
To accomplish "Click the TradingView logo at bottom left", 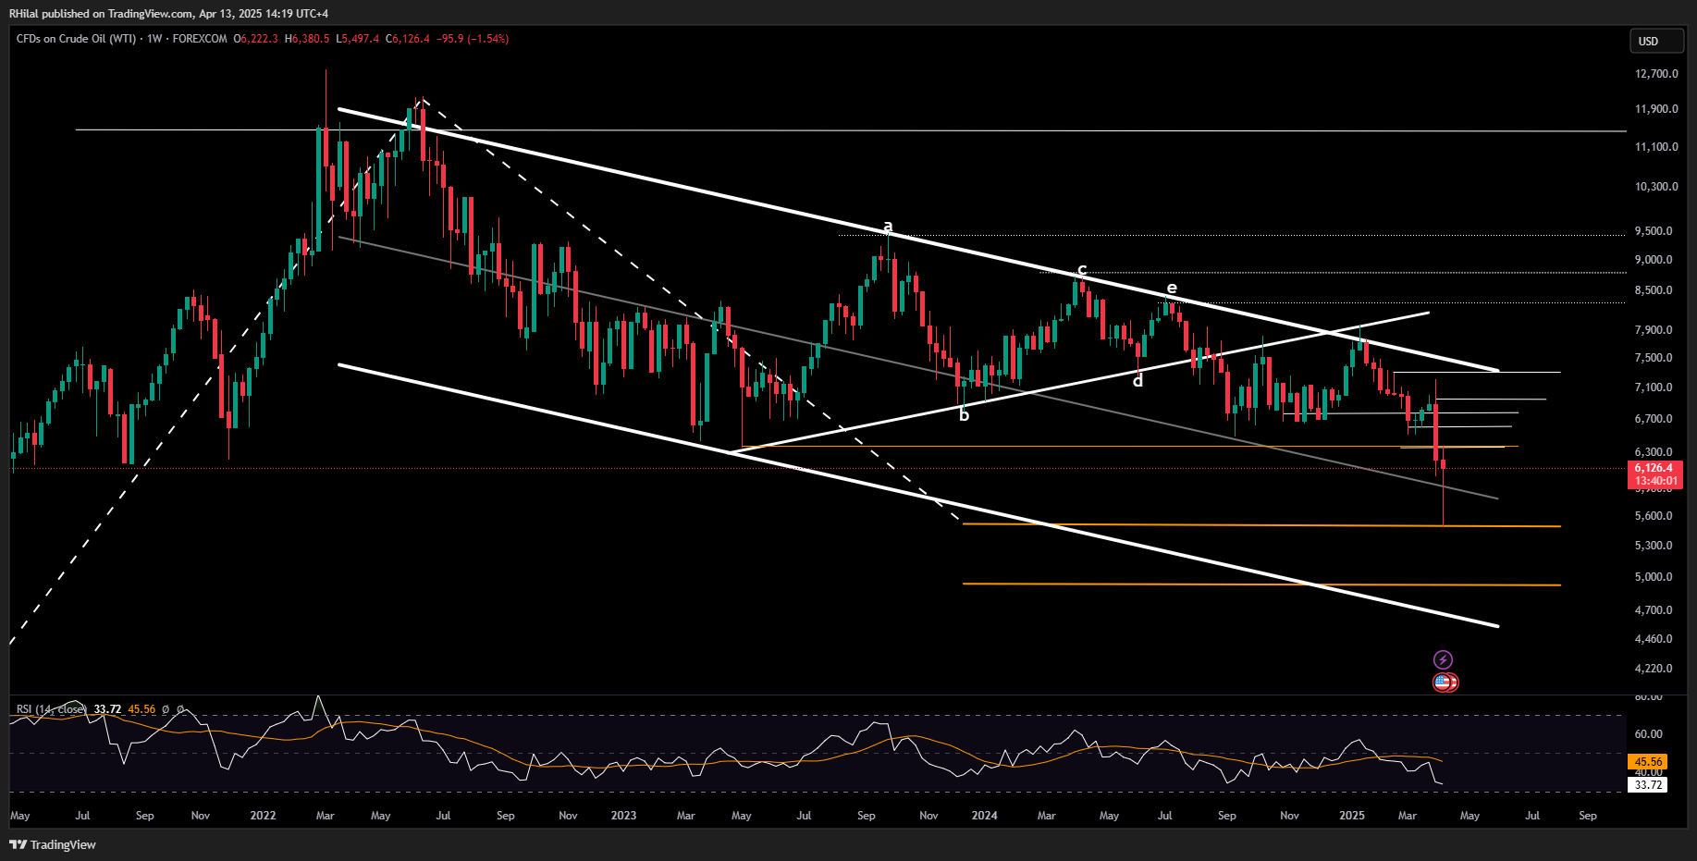I will (x=54, y=844).
